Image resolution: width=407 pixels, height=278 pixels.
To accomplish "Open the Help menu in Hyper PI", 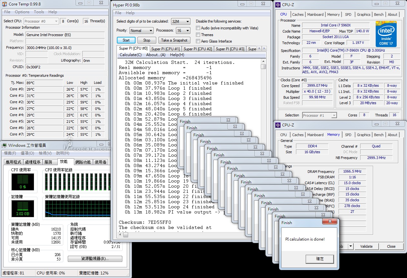I will [130, 13].
